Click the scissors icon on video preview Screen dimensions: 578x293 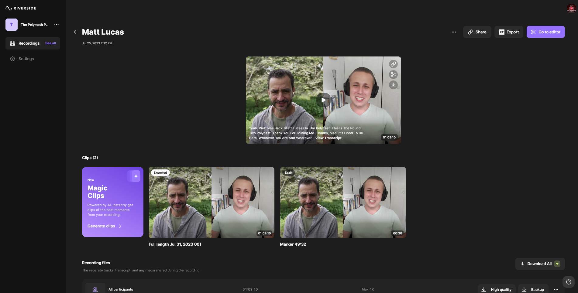[393, 74]
